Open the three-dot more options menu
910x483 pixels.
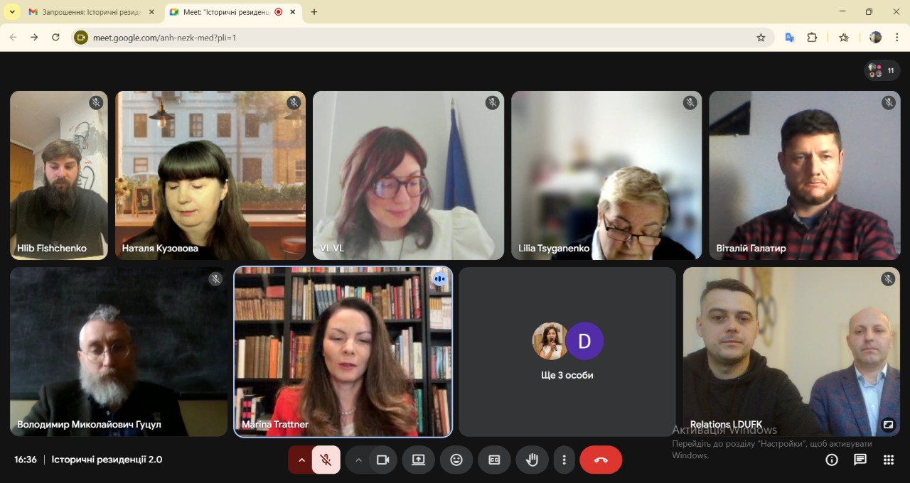(564, 460)
